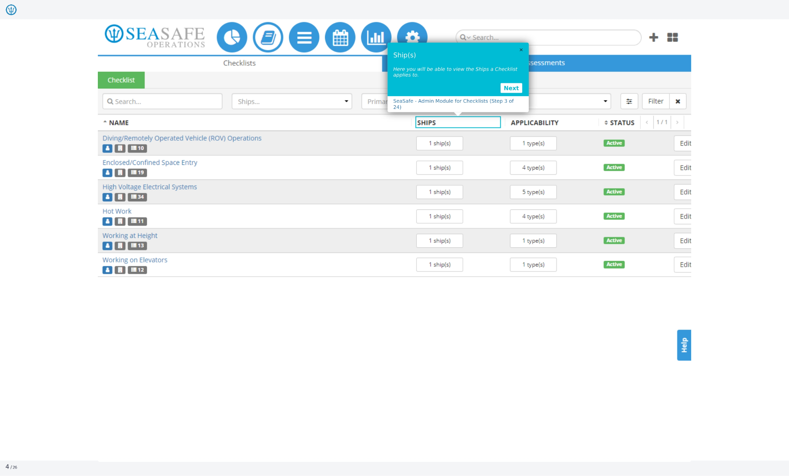Click Active status badge for High Voltage row
The height and width of the screenshot is (476, 789).
coord(614,192)
